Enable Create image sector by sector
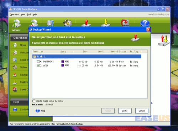 pyautogui.click(x=34, y=101)
